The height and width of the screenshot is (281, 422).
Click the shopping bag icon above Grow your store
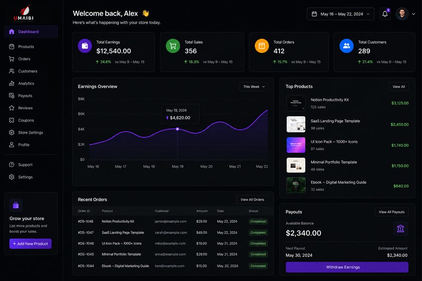(x=16, y=206)
